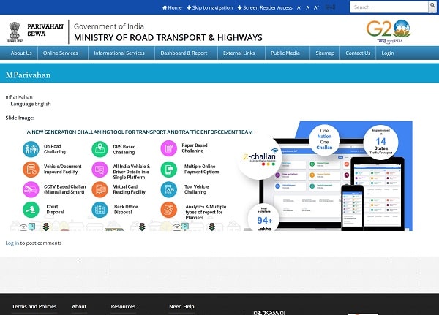Click the Home link in top bar
439x315 pixels.
172,7
